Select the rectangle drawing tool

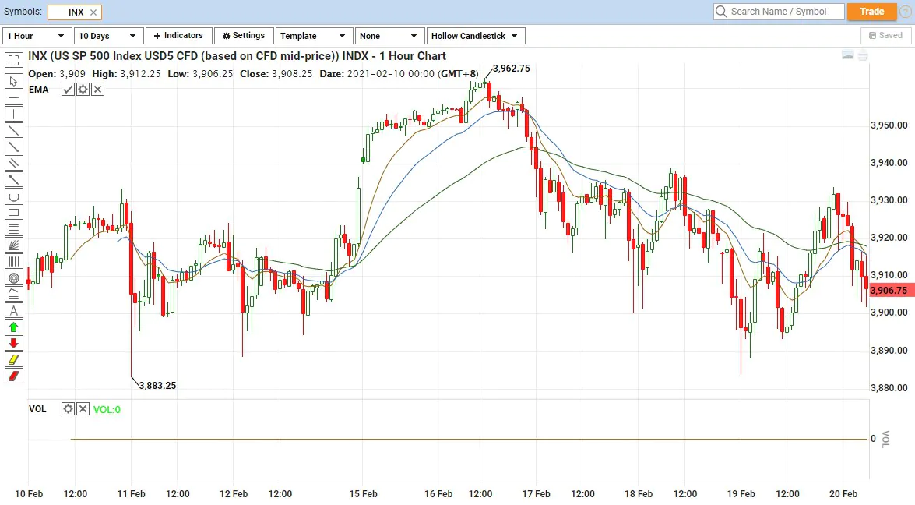(x=13, y=212)
